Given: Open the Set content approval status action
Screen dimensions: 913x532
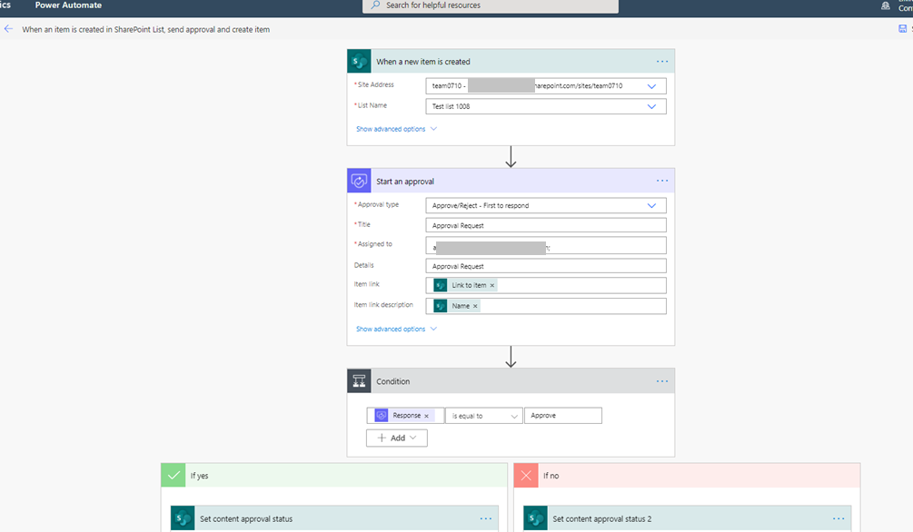Looking at the screenshot, I should click(x=334, y=518).
